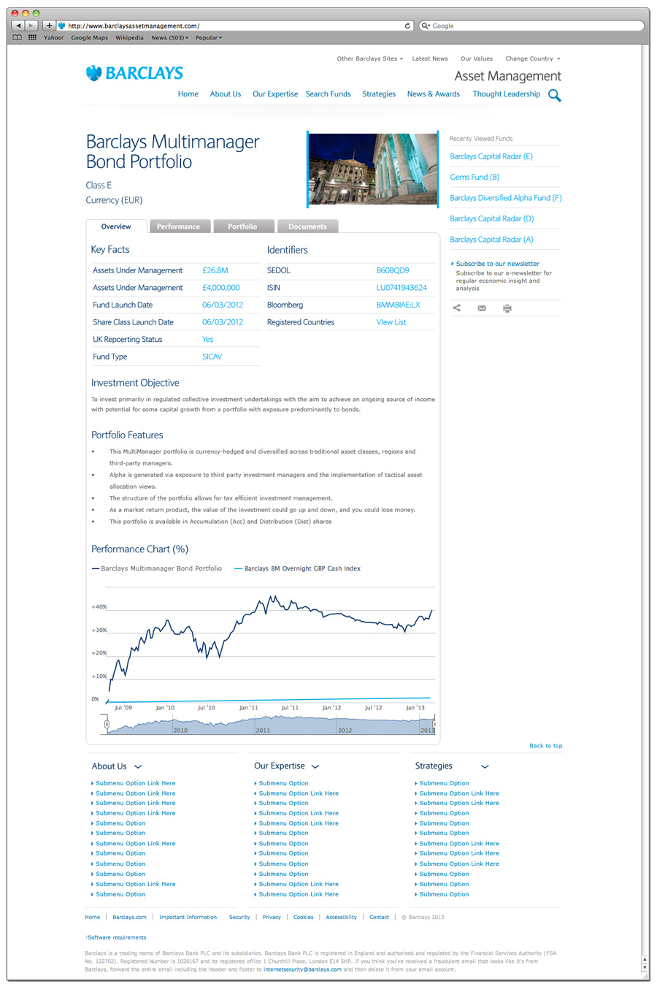Collapse the Strategies footer section chevron
The width and height of the screenshot is (657, 1006).
(x=485, y=766)
